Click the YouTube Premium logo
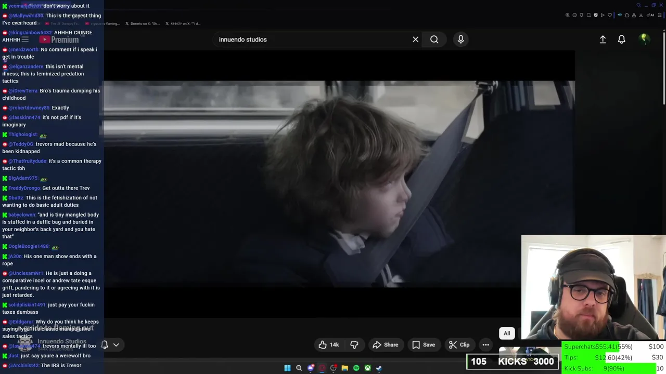The width and height of the screenshot is (666, 374). [59, 39]
